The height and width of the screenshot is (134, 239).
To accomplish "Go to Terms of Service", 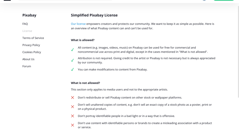I will 33,38.
